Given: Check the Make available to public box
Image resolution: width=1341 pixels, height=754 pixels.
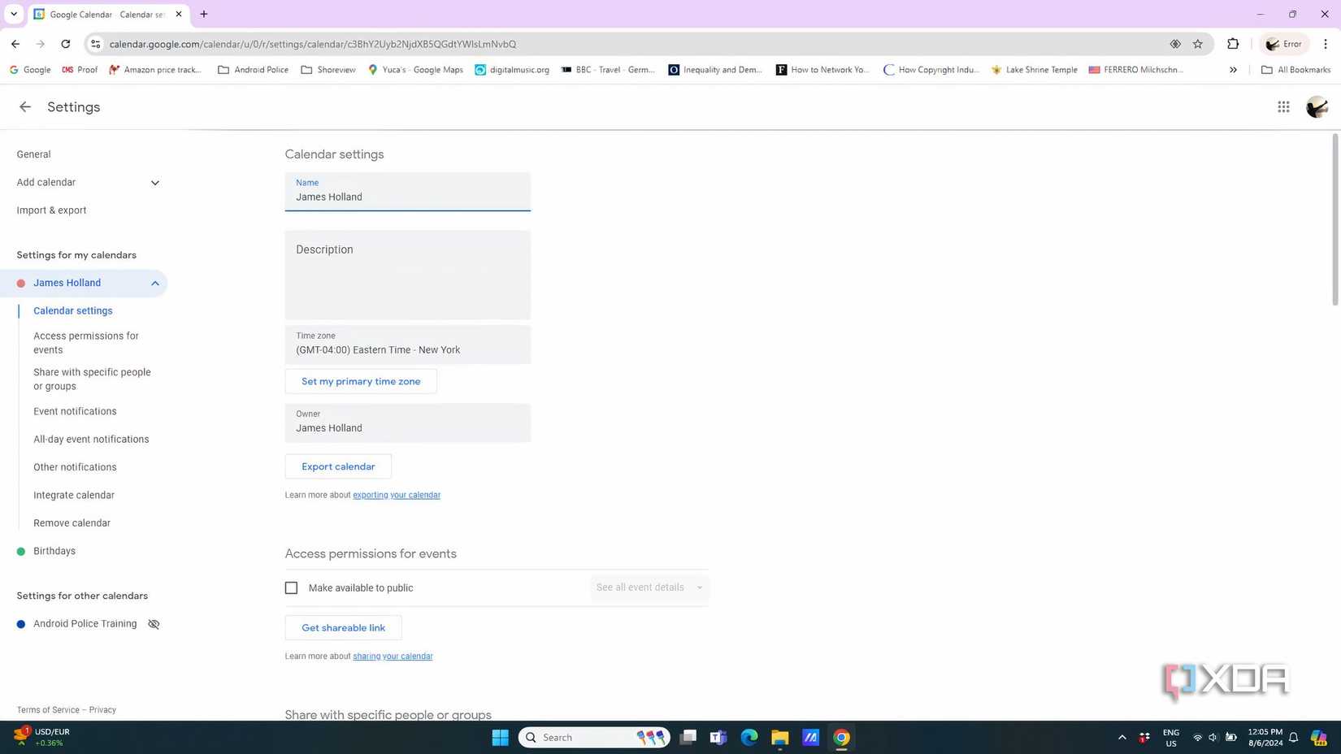Looking at the screenshot, I should pyautogui.click(x=291, y=587).
